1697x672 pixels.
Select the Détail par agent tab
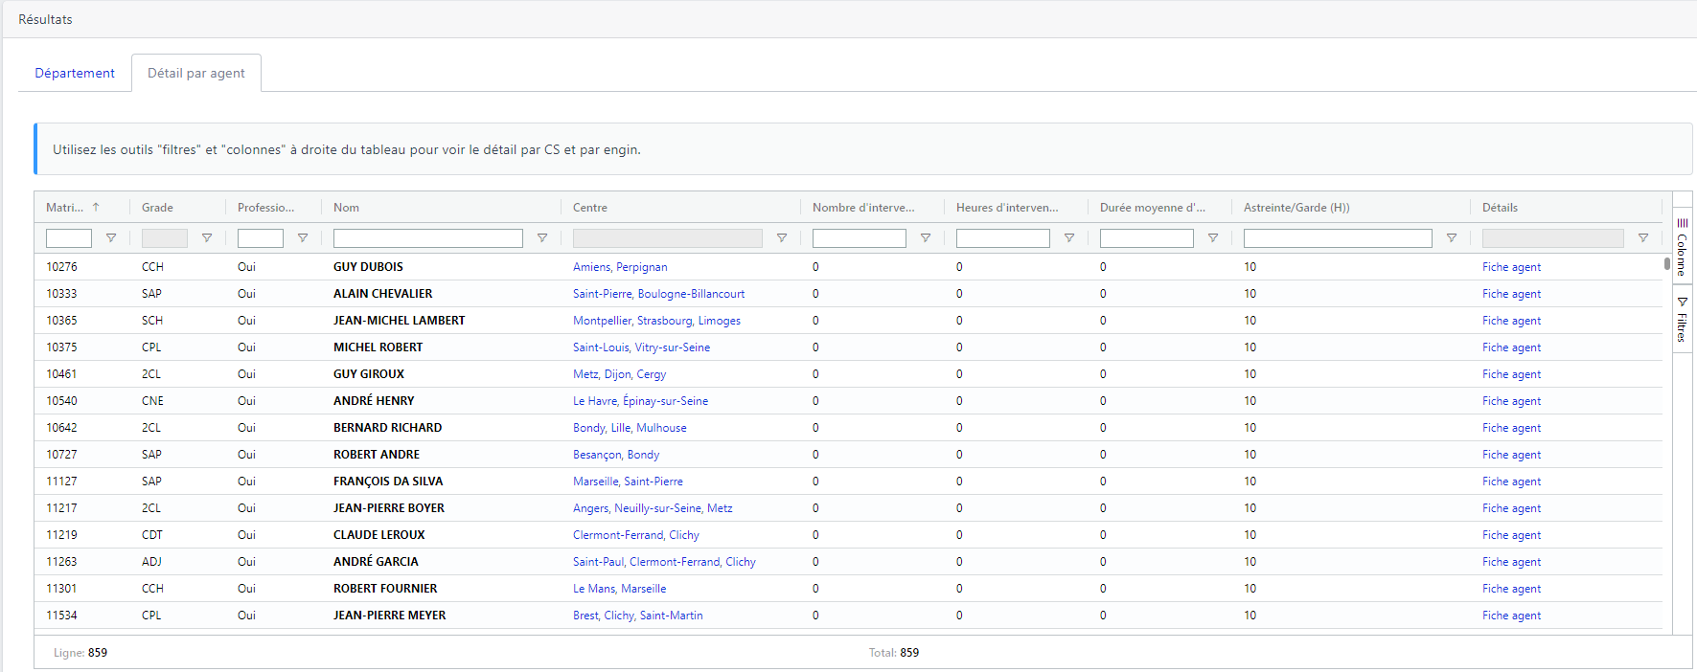coord(196,73)
